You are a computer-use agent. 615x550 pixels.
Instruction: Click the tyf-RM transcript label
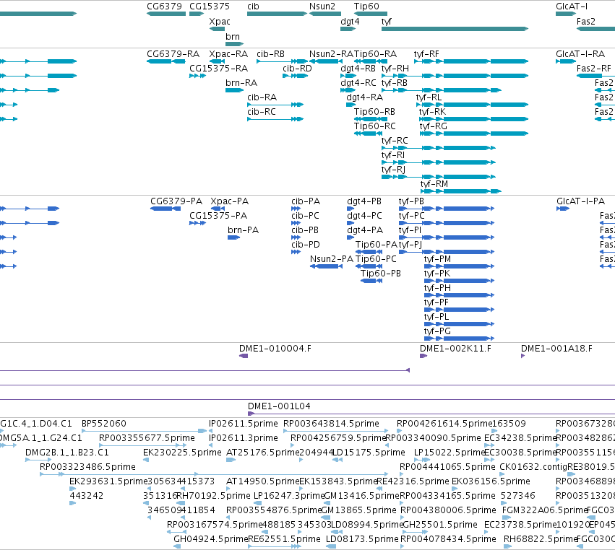(434, 184)
